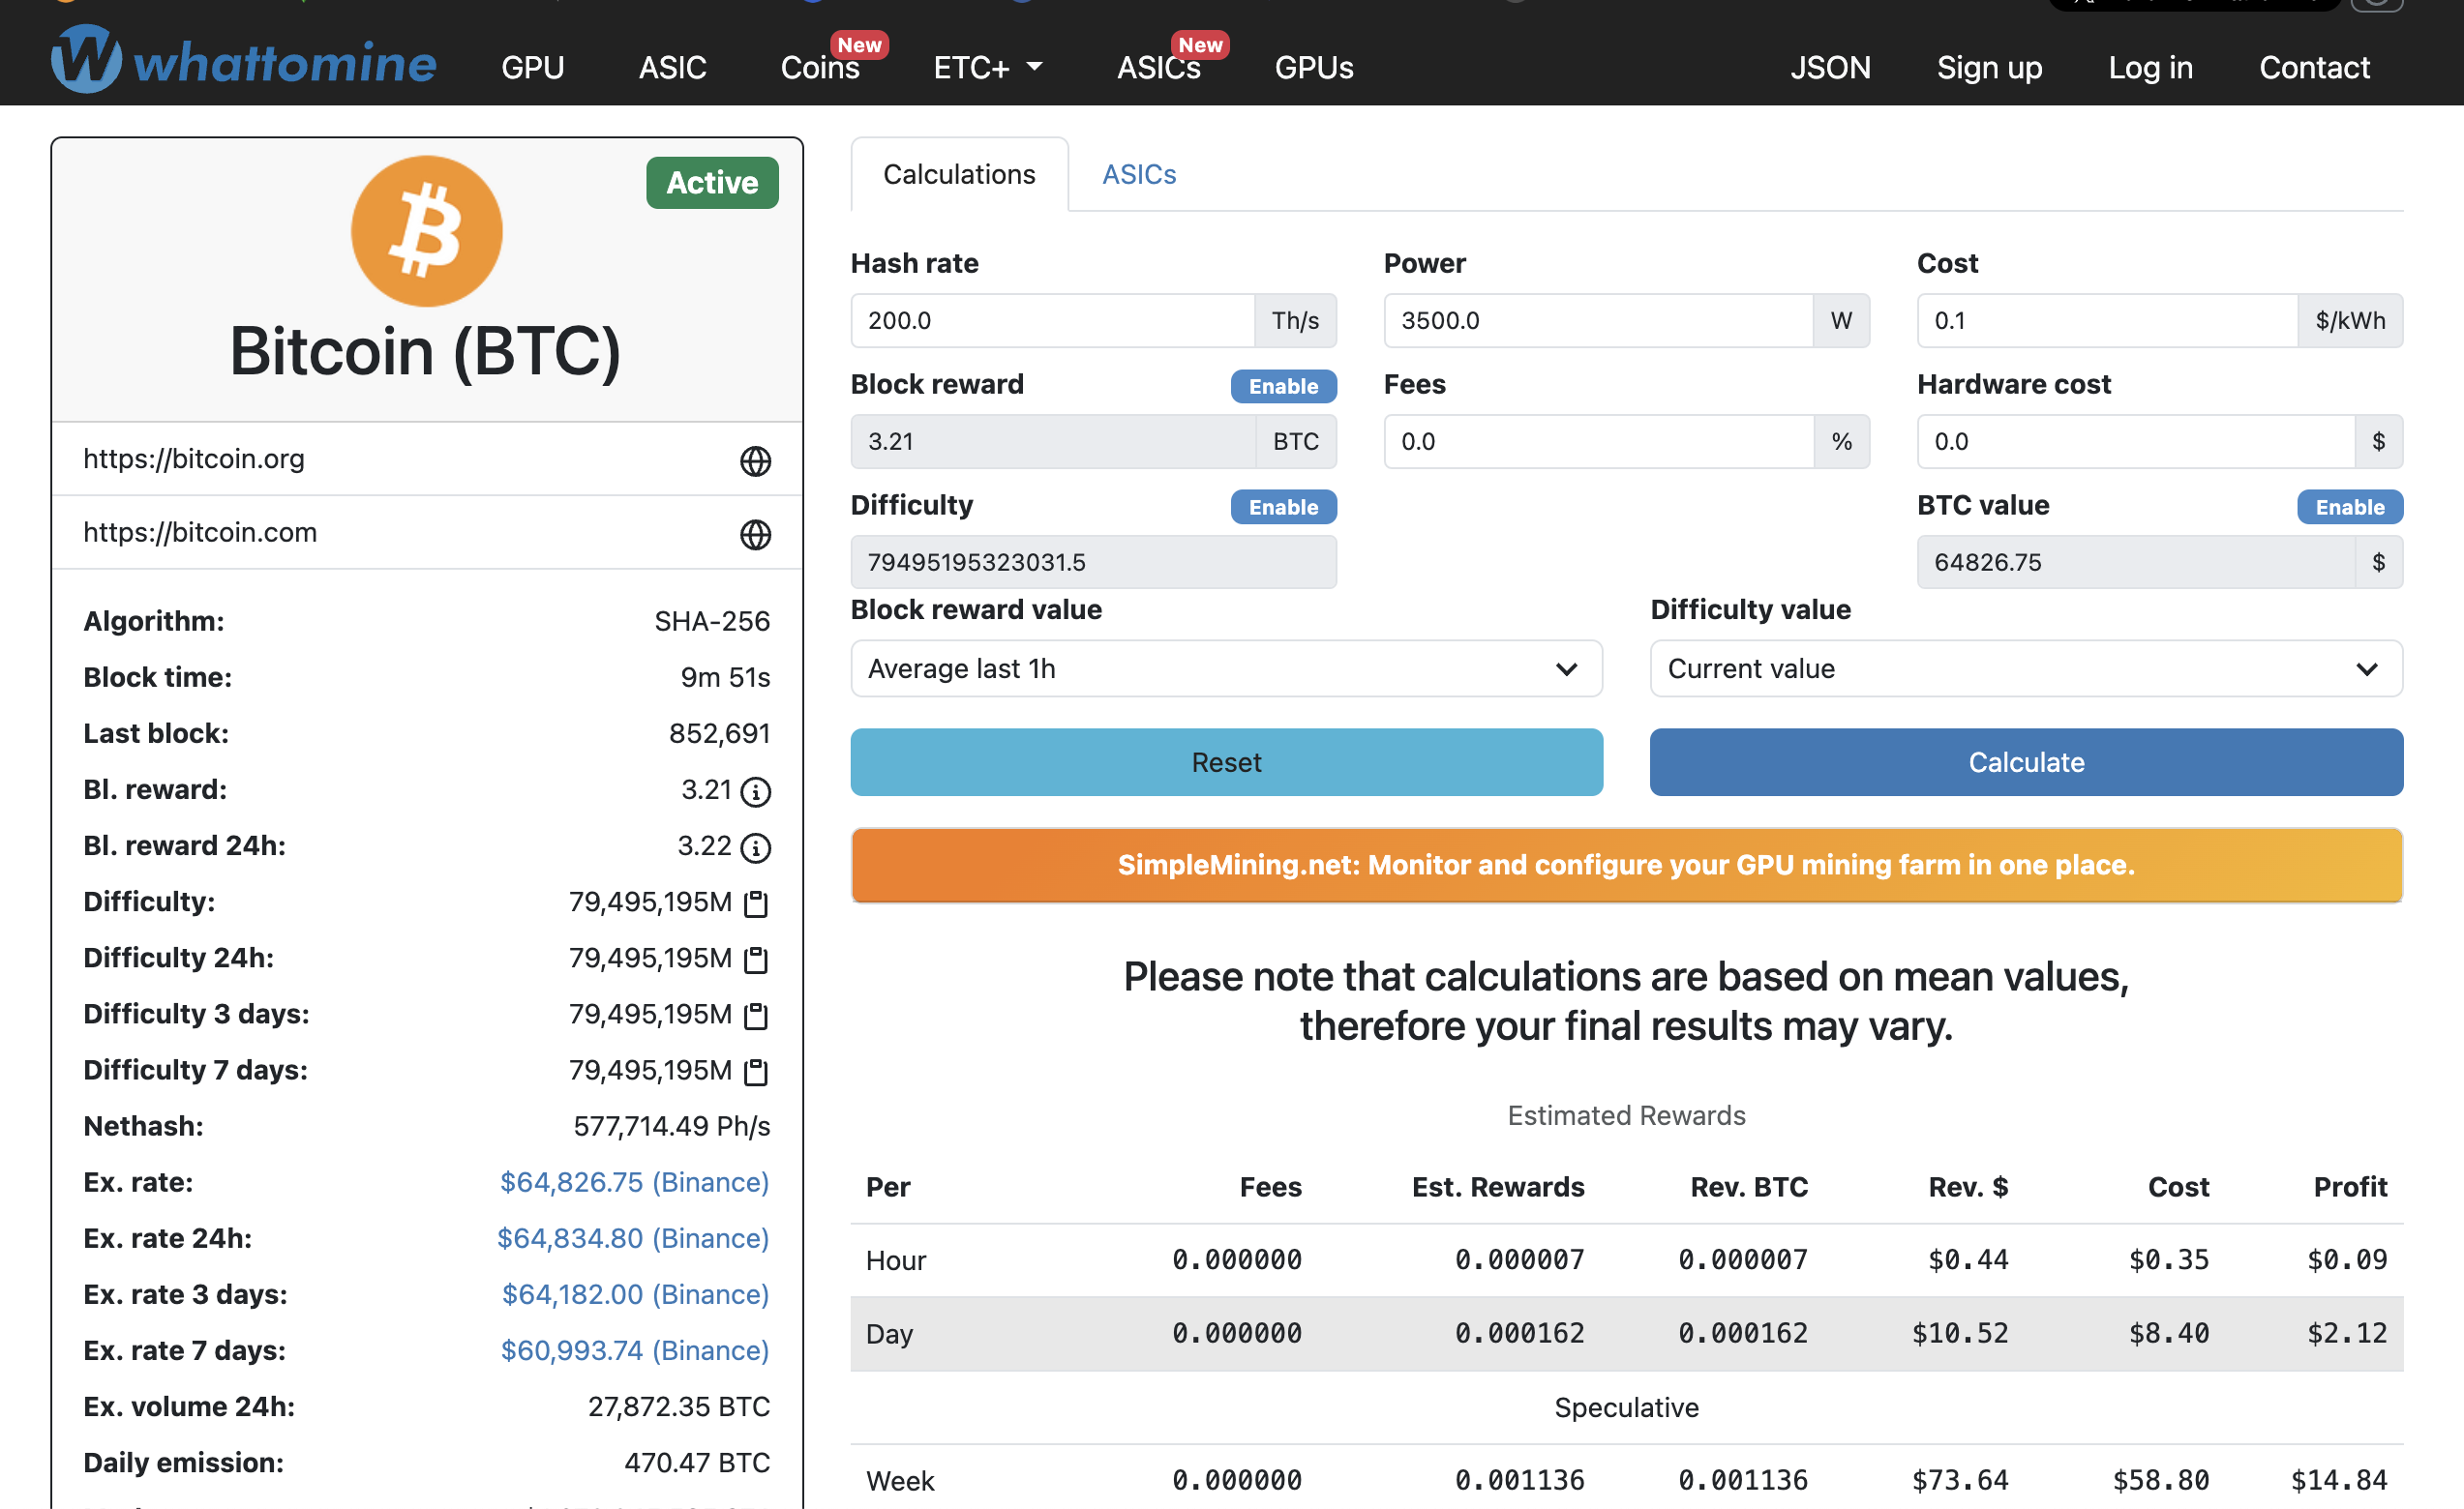Open the Contact page
Image resolution: width=2464 pixels, height=1509 pixels.
point(2314,67)
